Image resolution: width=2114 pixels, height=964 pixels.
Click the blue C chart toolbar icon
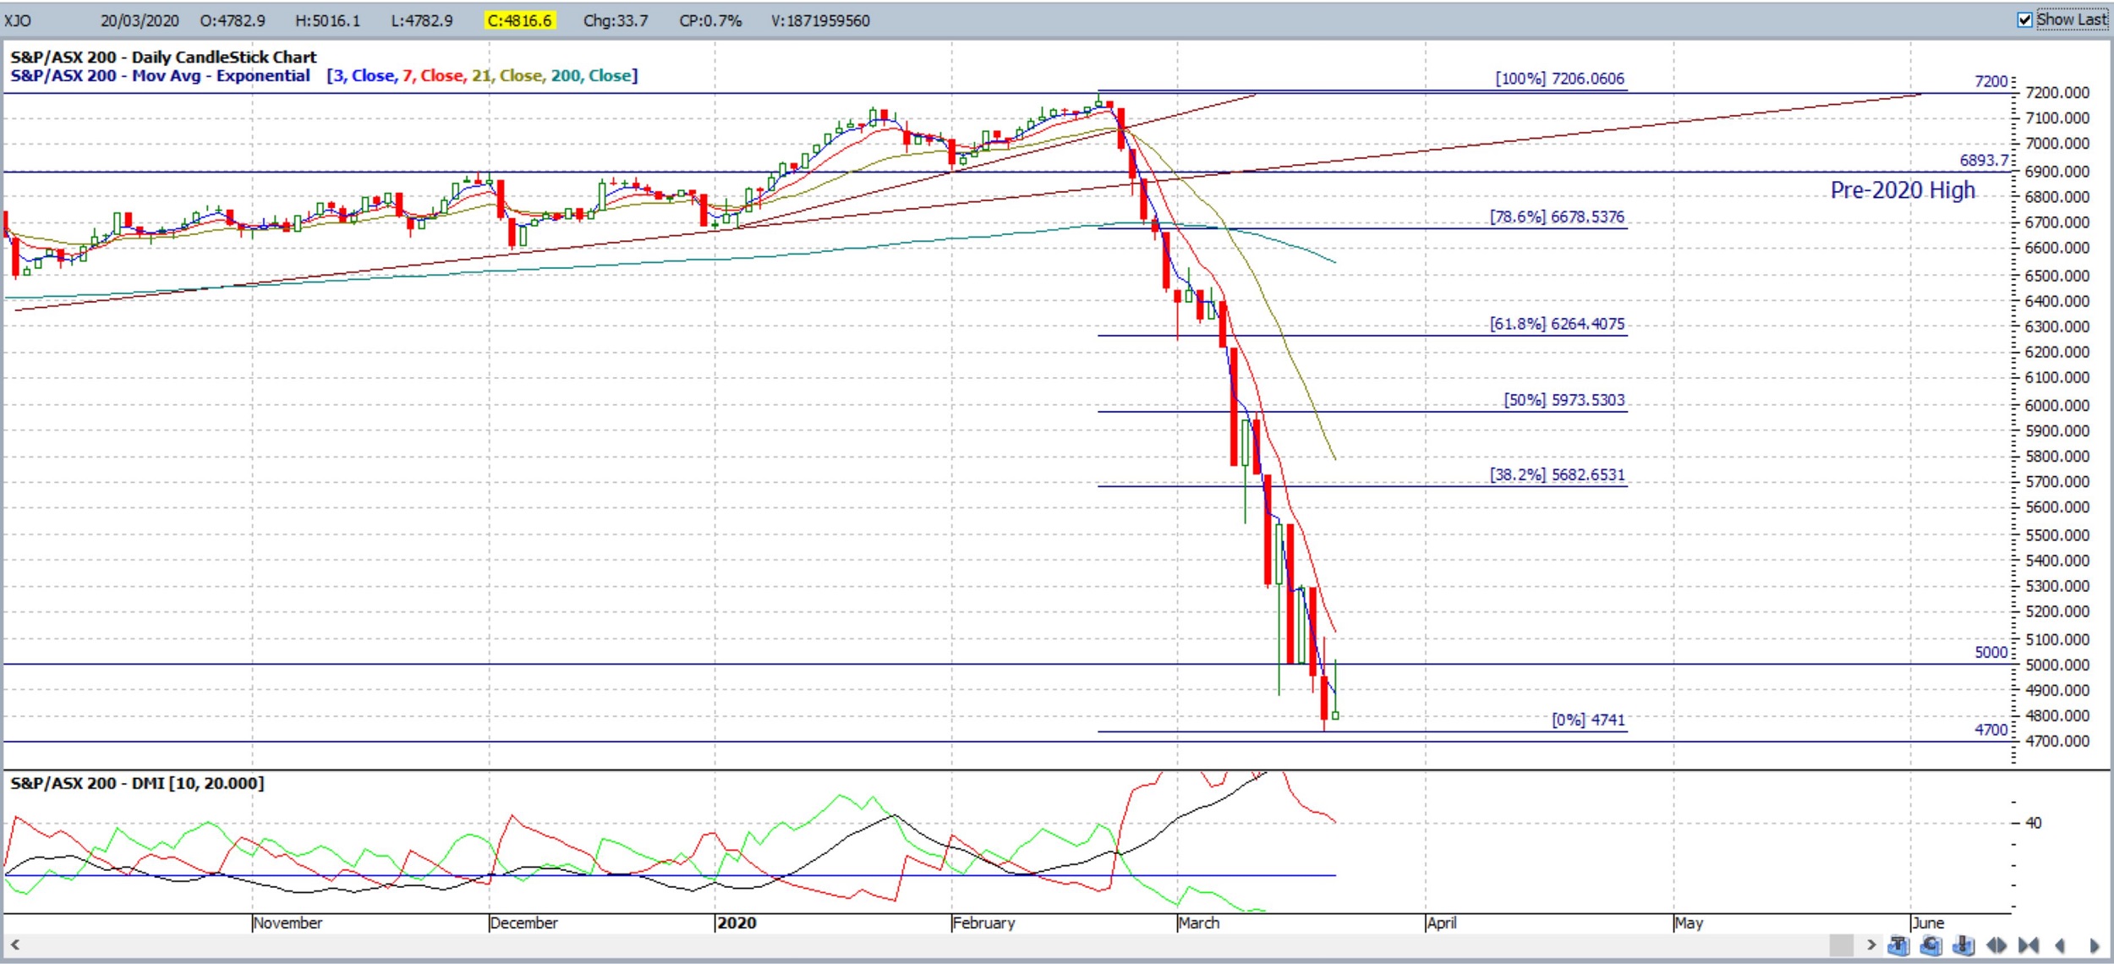coord(1931,945)
